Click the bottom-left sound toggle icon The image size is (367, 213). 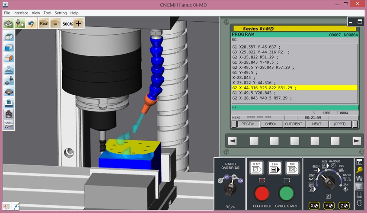[7, 206]
